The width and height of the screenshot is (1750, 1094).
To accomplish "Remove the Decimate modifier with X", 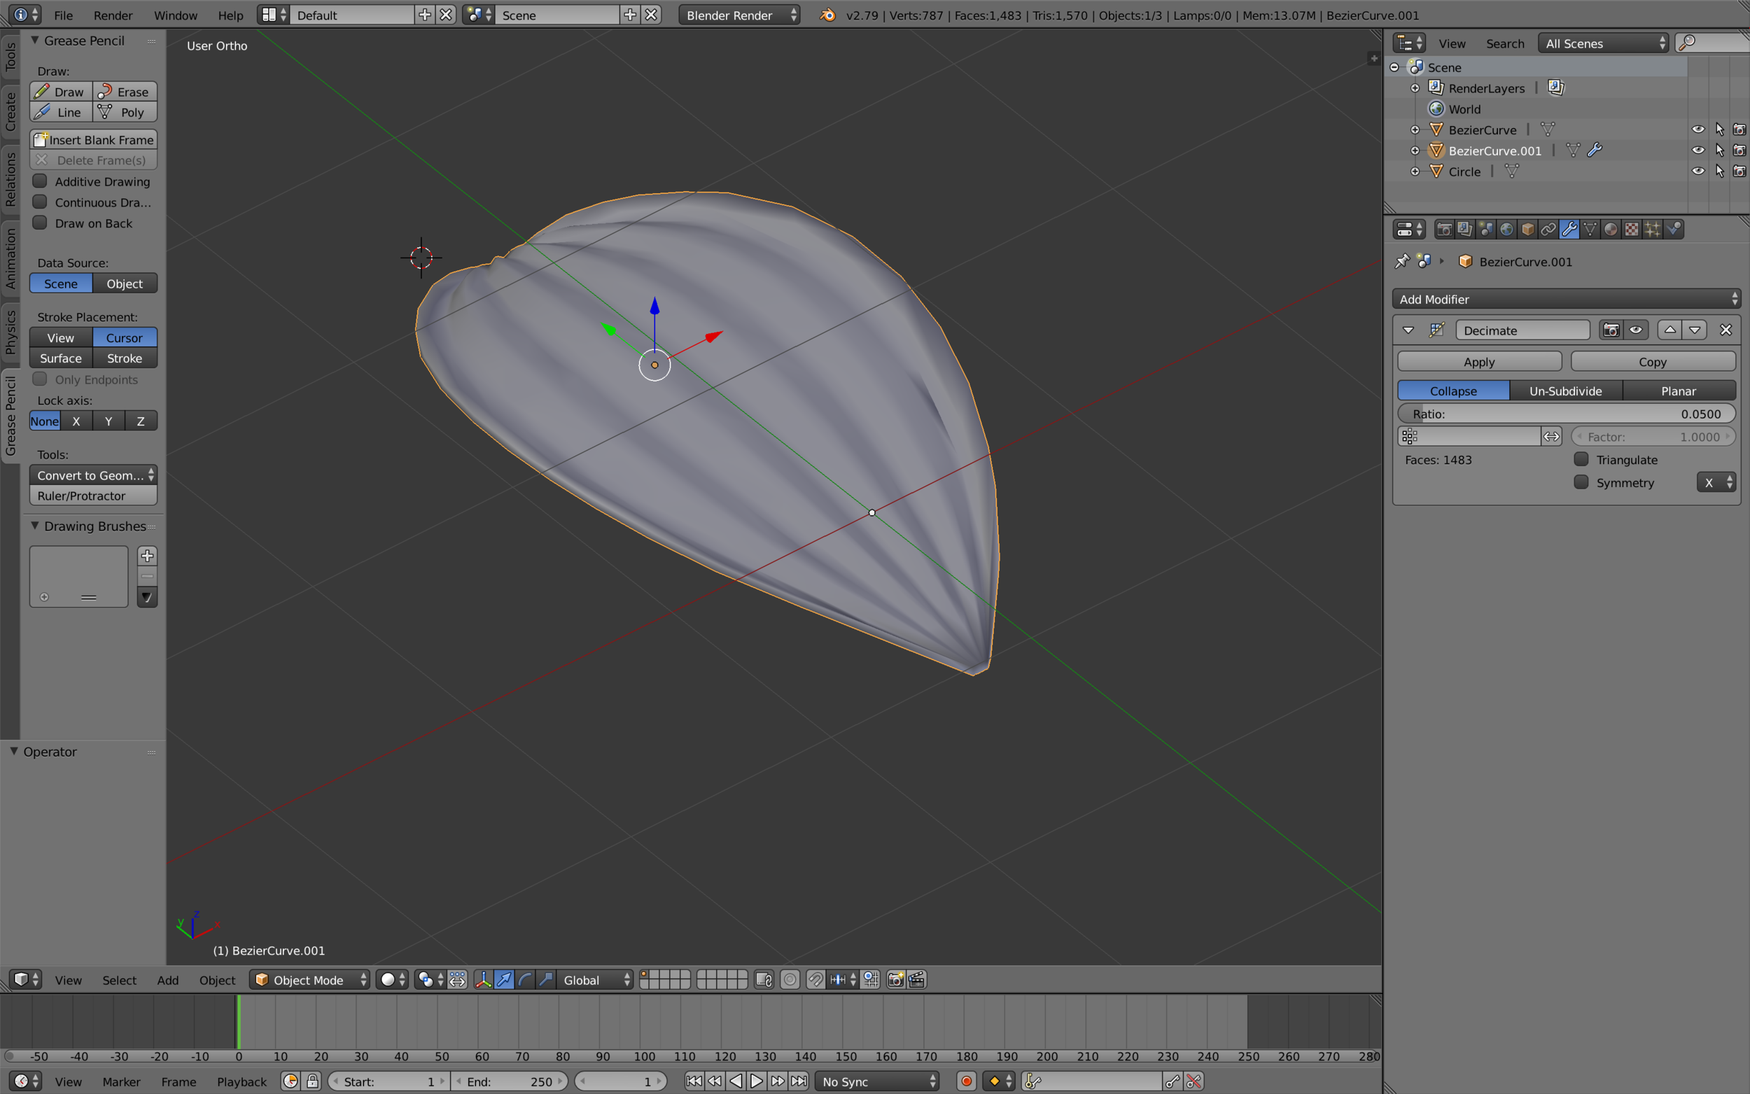I will pos(1725,330).
